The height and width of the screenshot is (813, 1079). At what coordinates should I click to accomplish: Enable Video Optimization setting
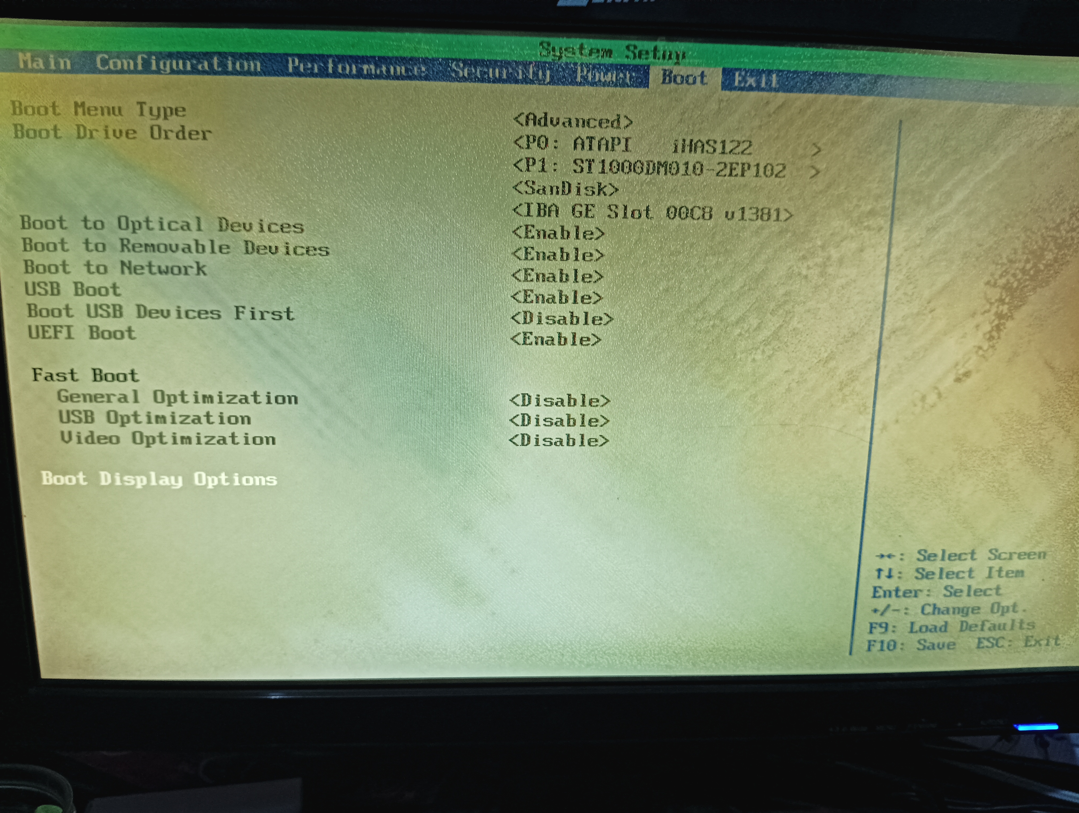pyautogui.click(x=559, y=441)
